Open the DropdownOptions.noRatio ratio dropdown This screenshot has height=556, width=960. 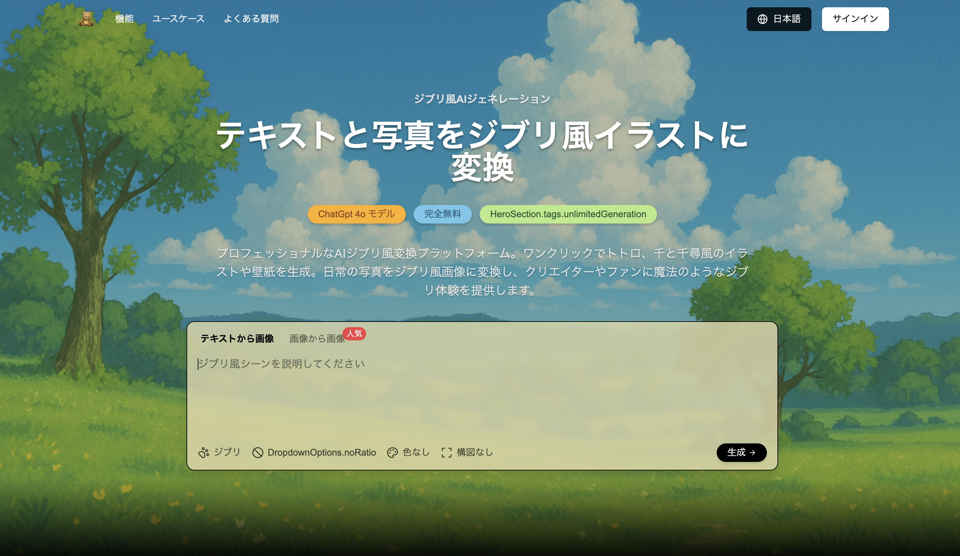point(314,452)
